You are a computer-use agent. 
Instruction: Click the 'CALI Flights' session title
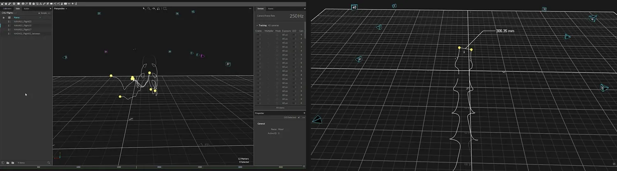tap(7, 13)
